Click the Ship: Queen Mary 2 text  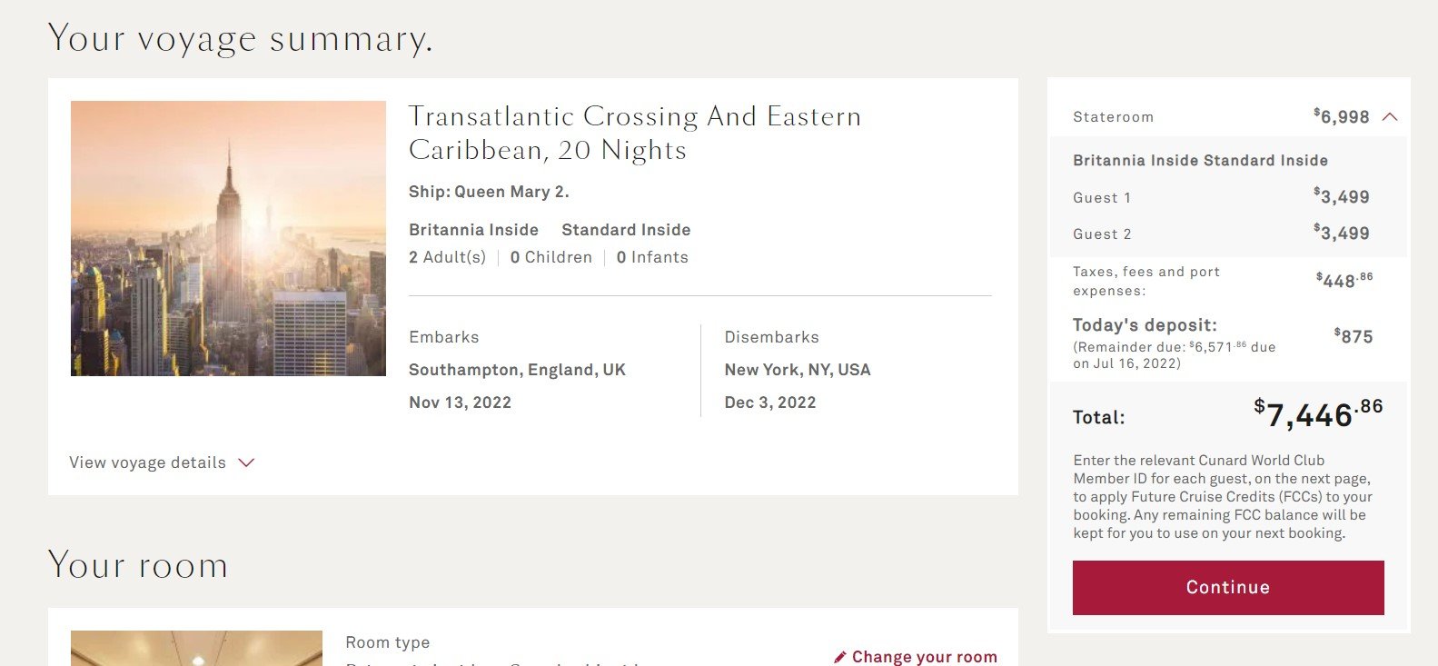coord(489,192)
